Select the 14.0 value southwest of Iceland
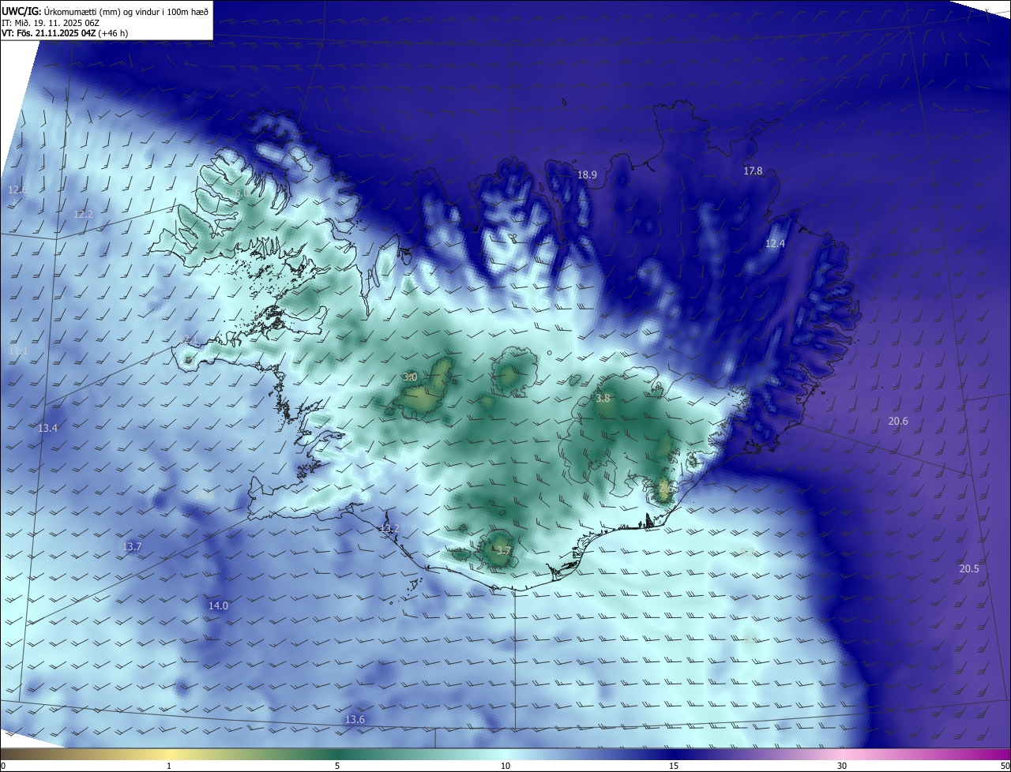The height and width of the screenshot is (772, 1011). pyautogui.click(x=218, y=606)
